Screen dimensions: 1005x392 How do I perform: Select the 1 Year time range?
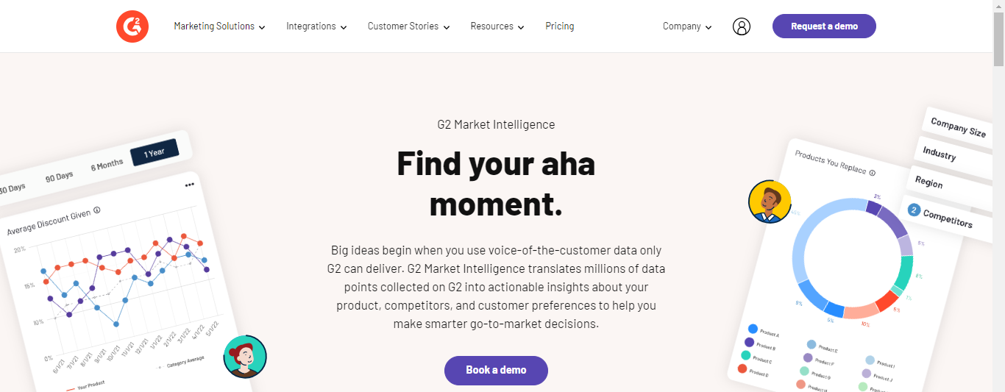[155, 152]
